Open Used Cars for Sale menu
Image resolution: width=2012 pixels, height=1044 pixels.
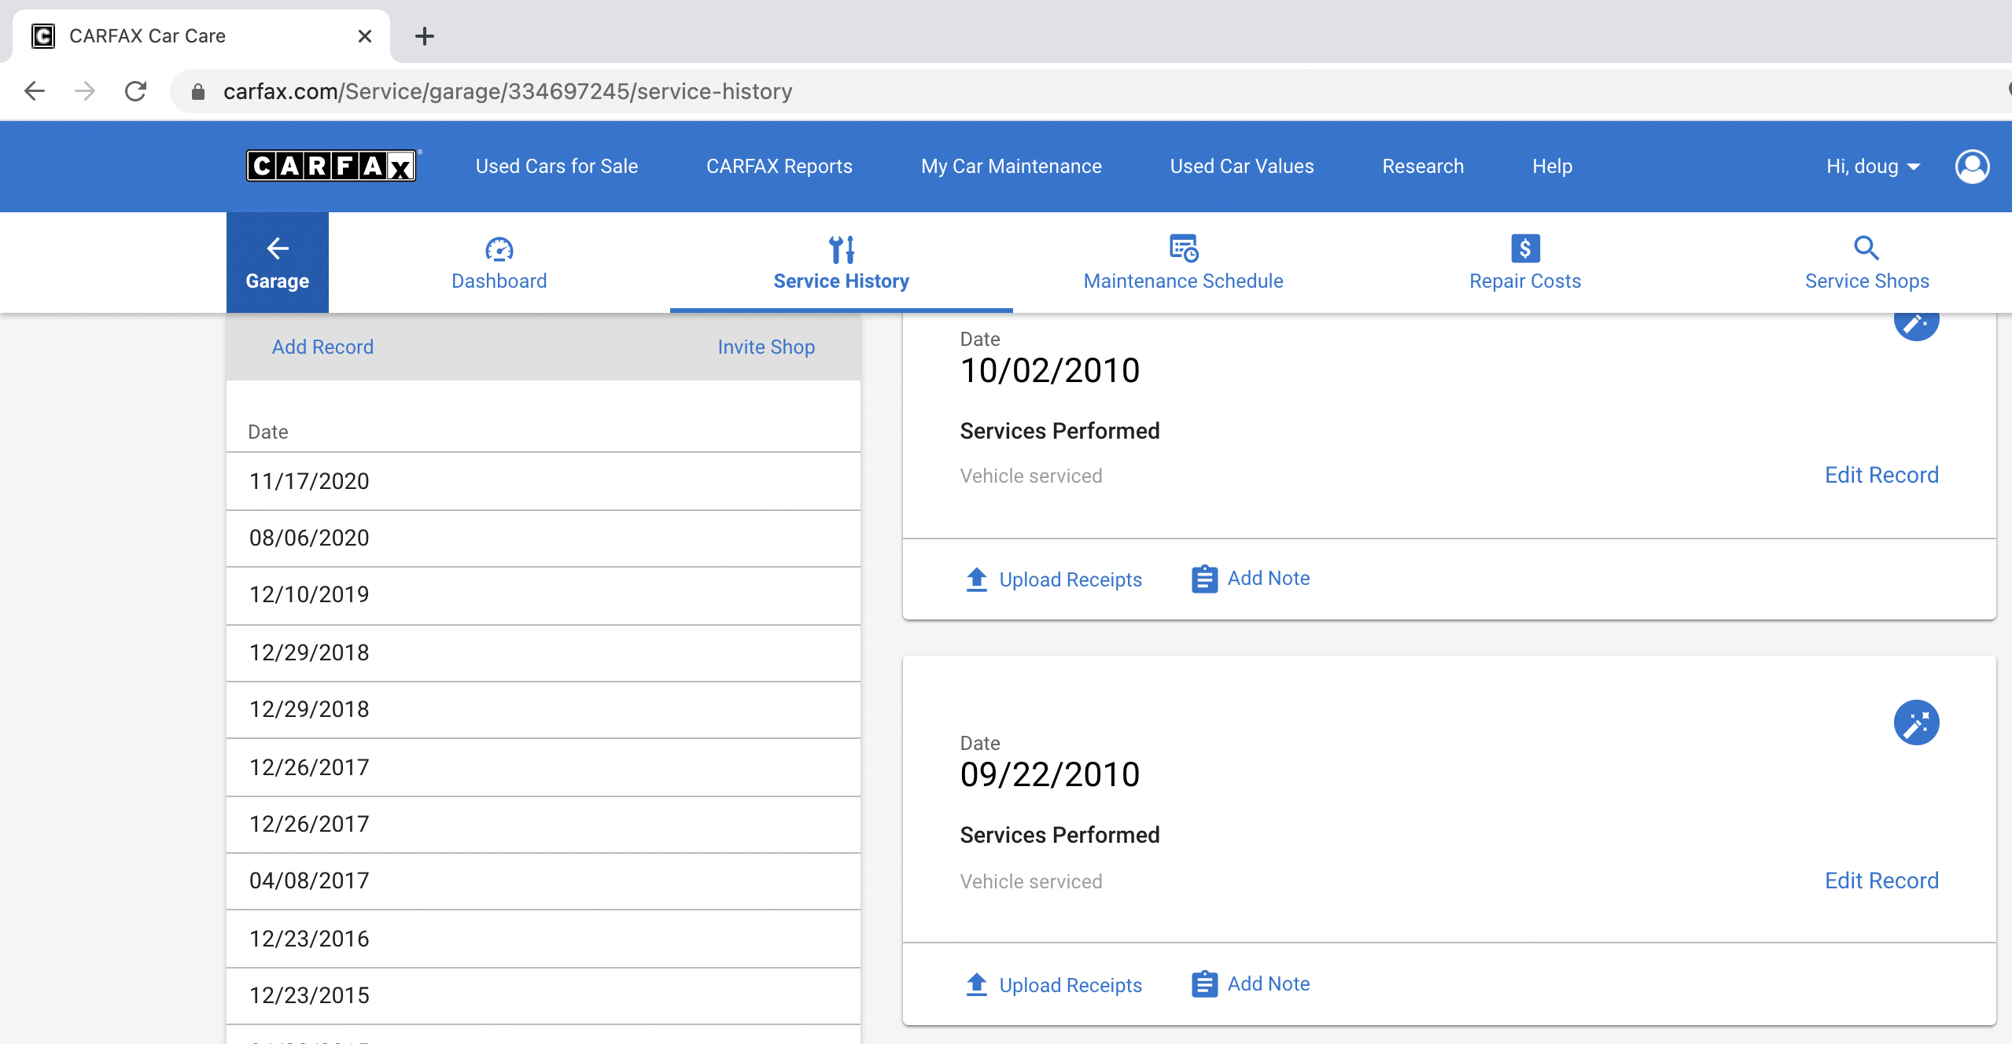[557, 167]
